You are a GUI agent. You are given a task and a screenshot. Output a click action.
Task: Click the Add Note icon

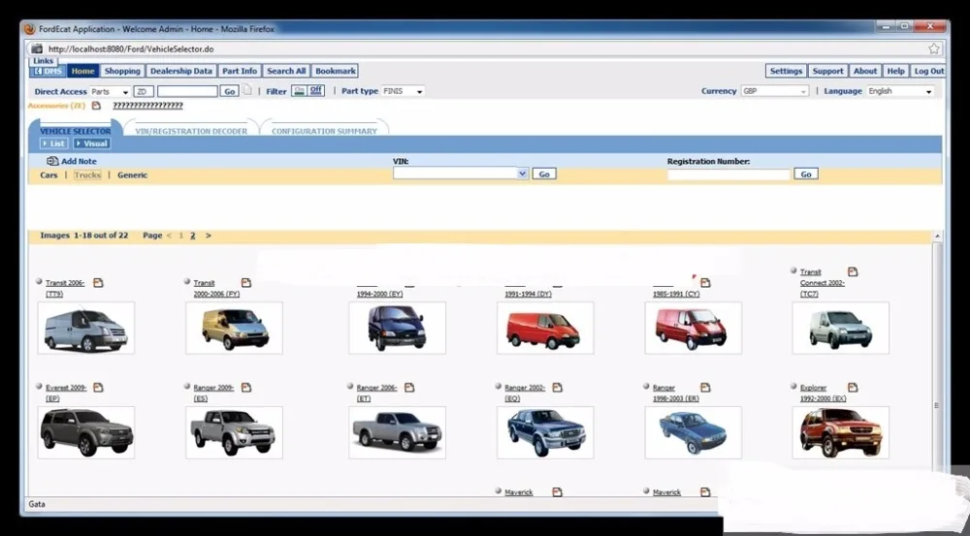pyautogui.click(x=52, y=161)
